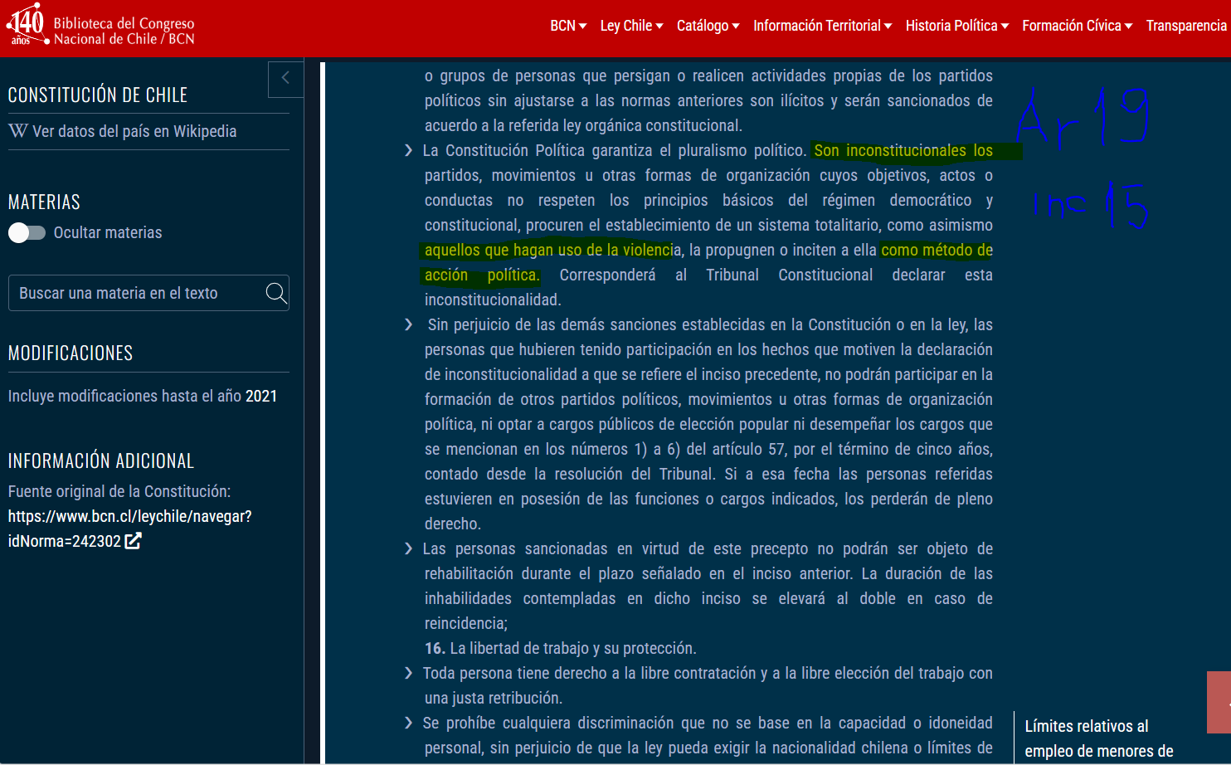Click the search magnifier icon
This screenshot has width=1231, height=765.
click(x=276, y=293)
